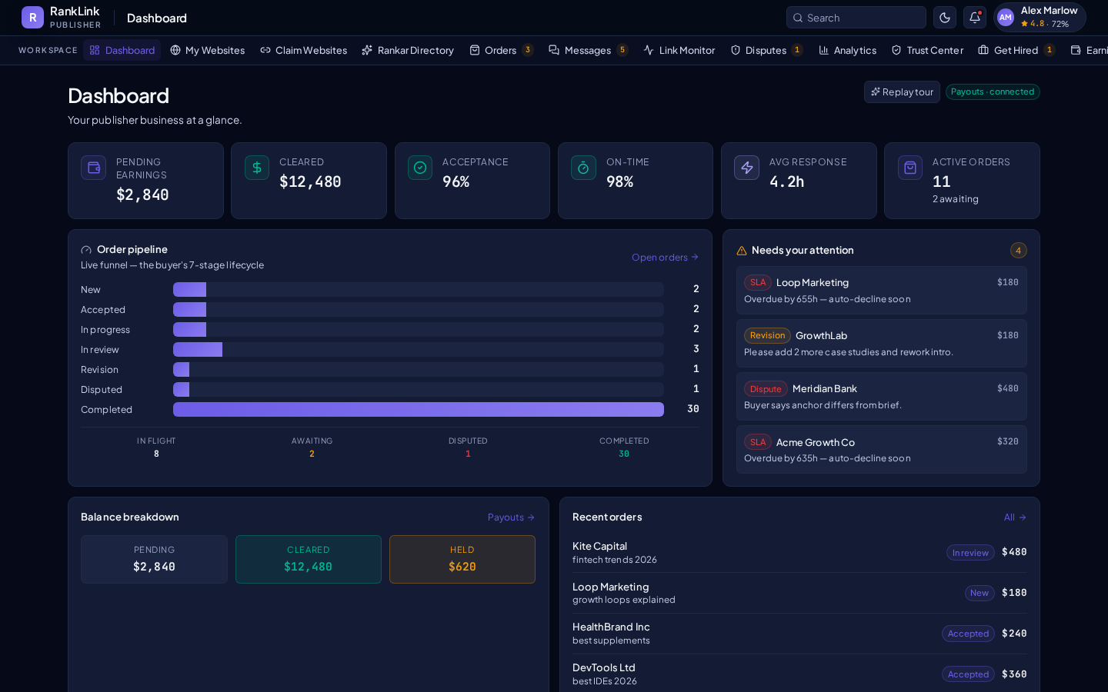Screen dimensions: 1108x692
Task: Click the Needs your attention warning icon
Action: [x=742, y=251]
